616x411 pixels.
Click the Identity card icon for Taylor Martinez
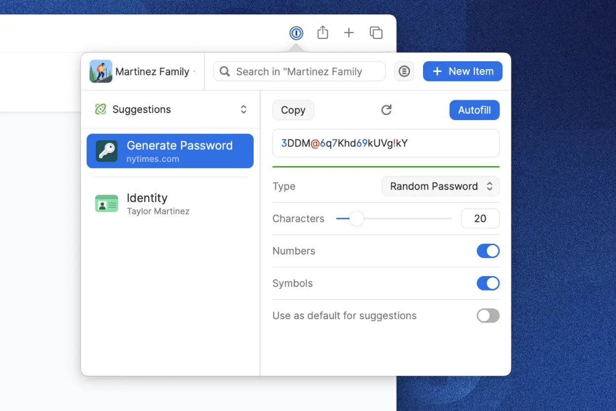click(x=107, y=204)
